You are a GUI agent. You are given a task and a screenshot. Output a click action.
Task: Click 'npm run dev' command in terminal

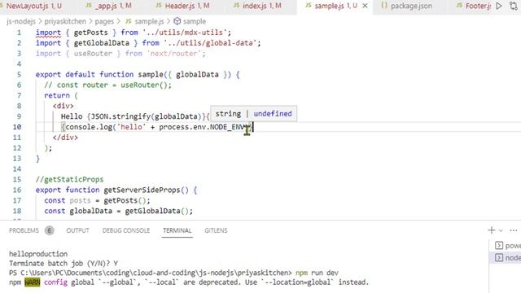pyautogui.click(x=317, y=273)
